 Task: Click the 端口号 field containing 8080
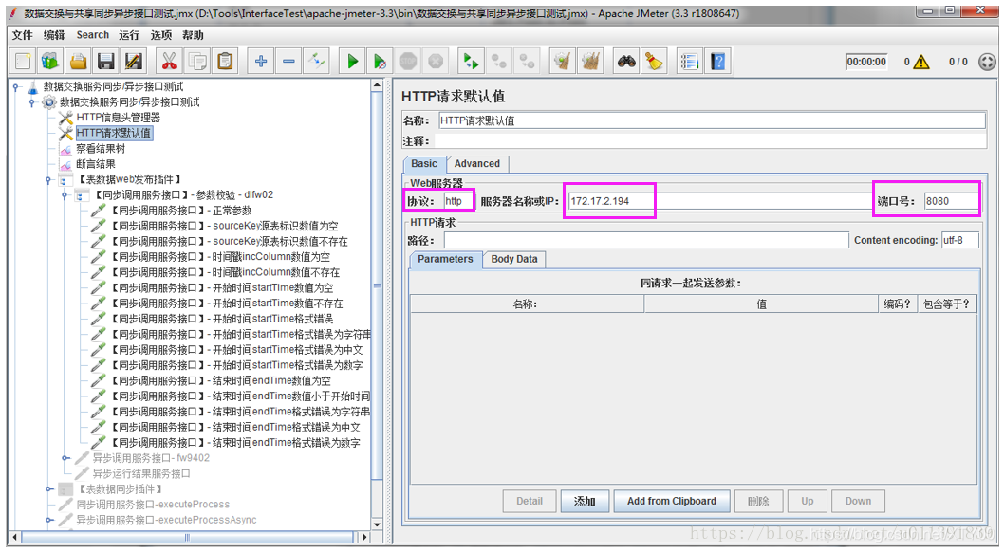(x=952, y=201)
